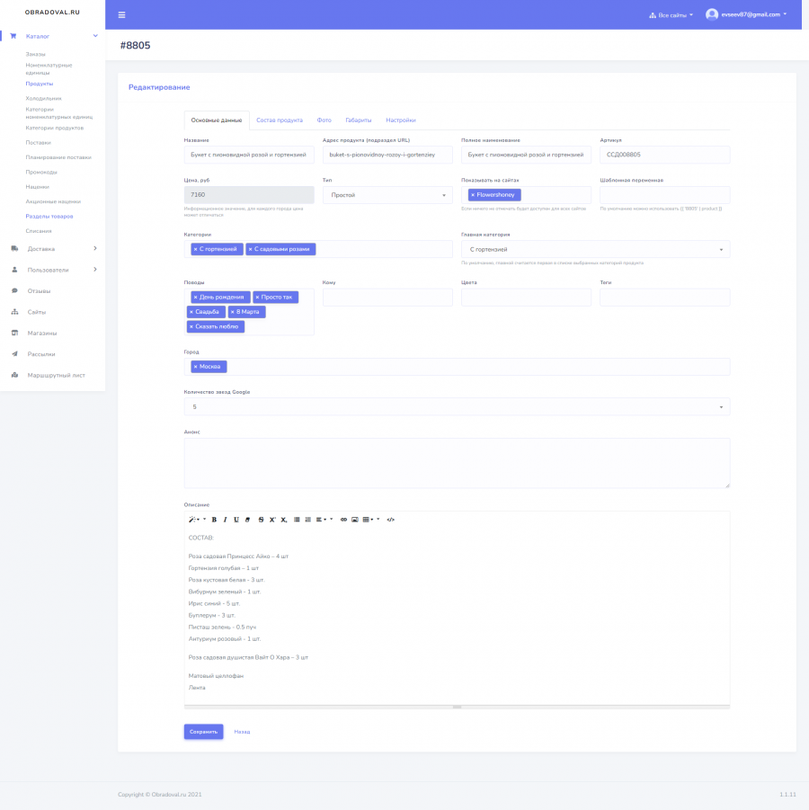Switch to the 'Фото' tab
The image size is (809, 810).
coord(324,120)
